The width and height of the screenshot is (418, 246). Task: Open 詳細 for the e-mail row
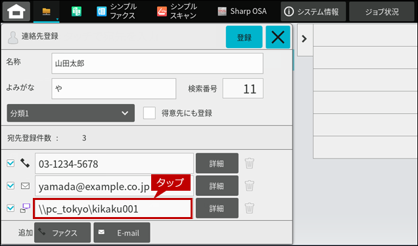pos(217,185)
